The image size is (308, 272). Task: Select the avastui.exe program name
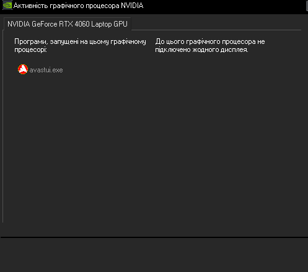tap(46, 70)
